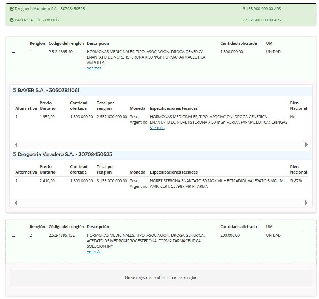The image size is (319, 299).
Task: Click renglón code 2.5.2-1895.40
Action: click(x=61, y=52)
